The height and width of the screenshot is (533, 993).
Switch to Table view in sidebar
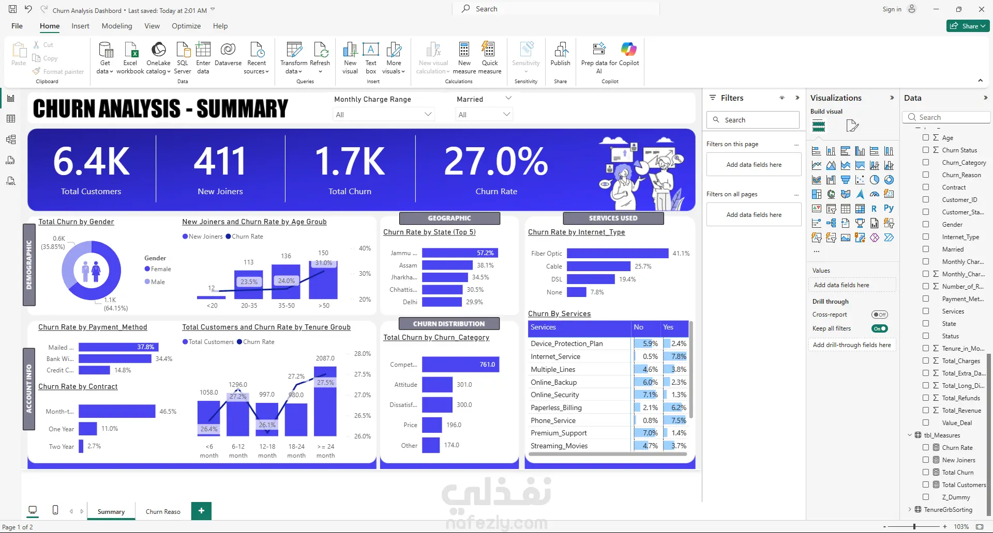tap(11, 119)
